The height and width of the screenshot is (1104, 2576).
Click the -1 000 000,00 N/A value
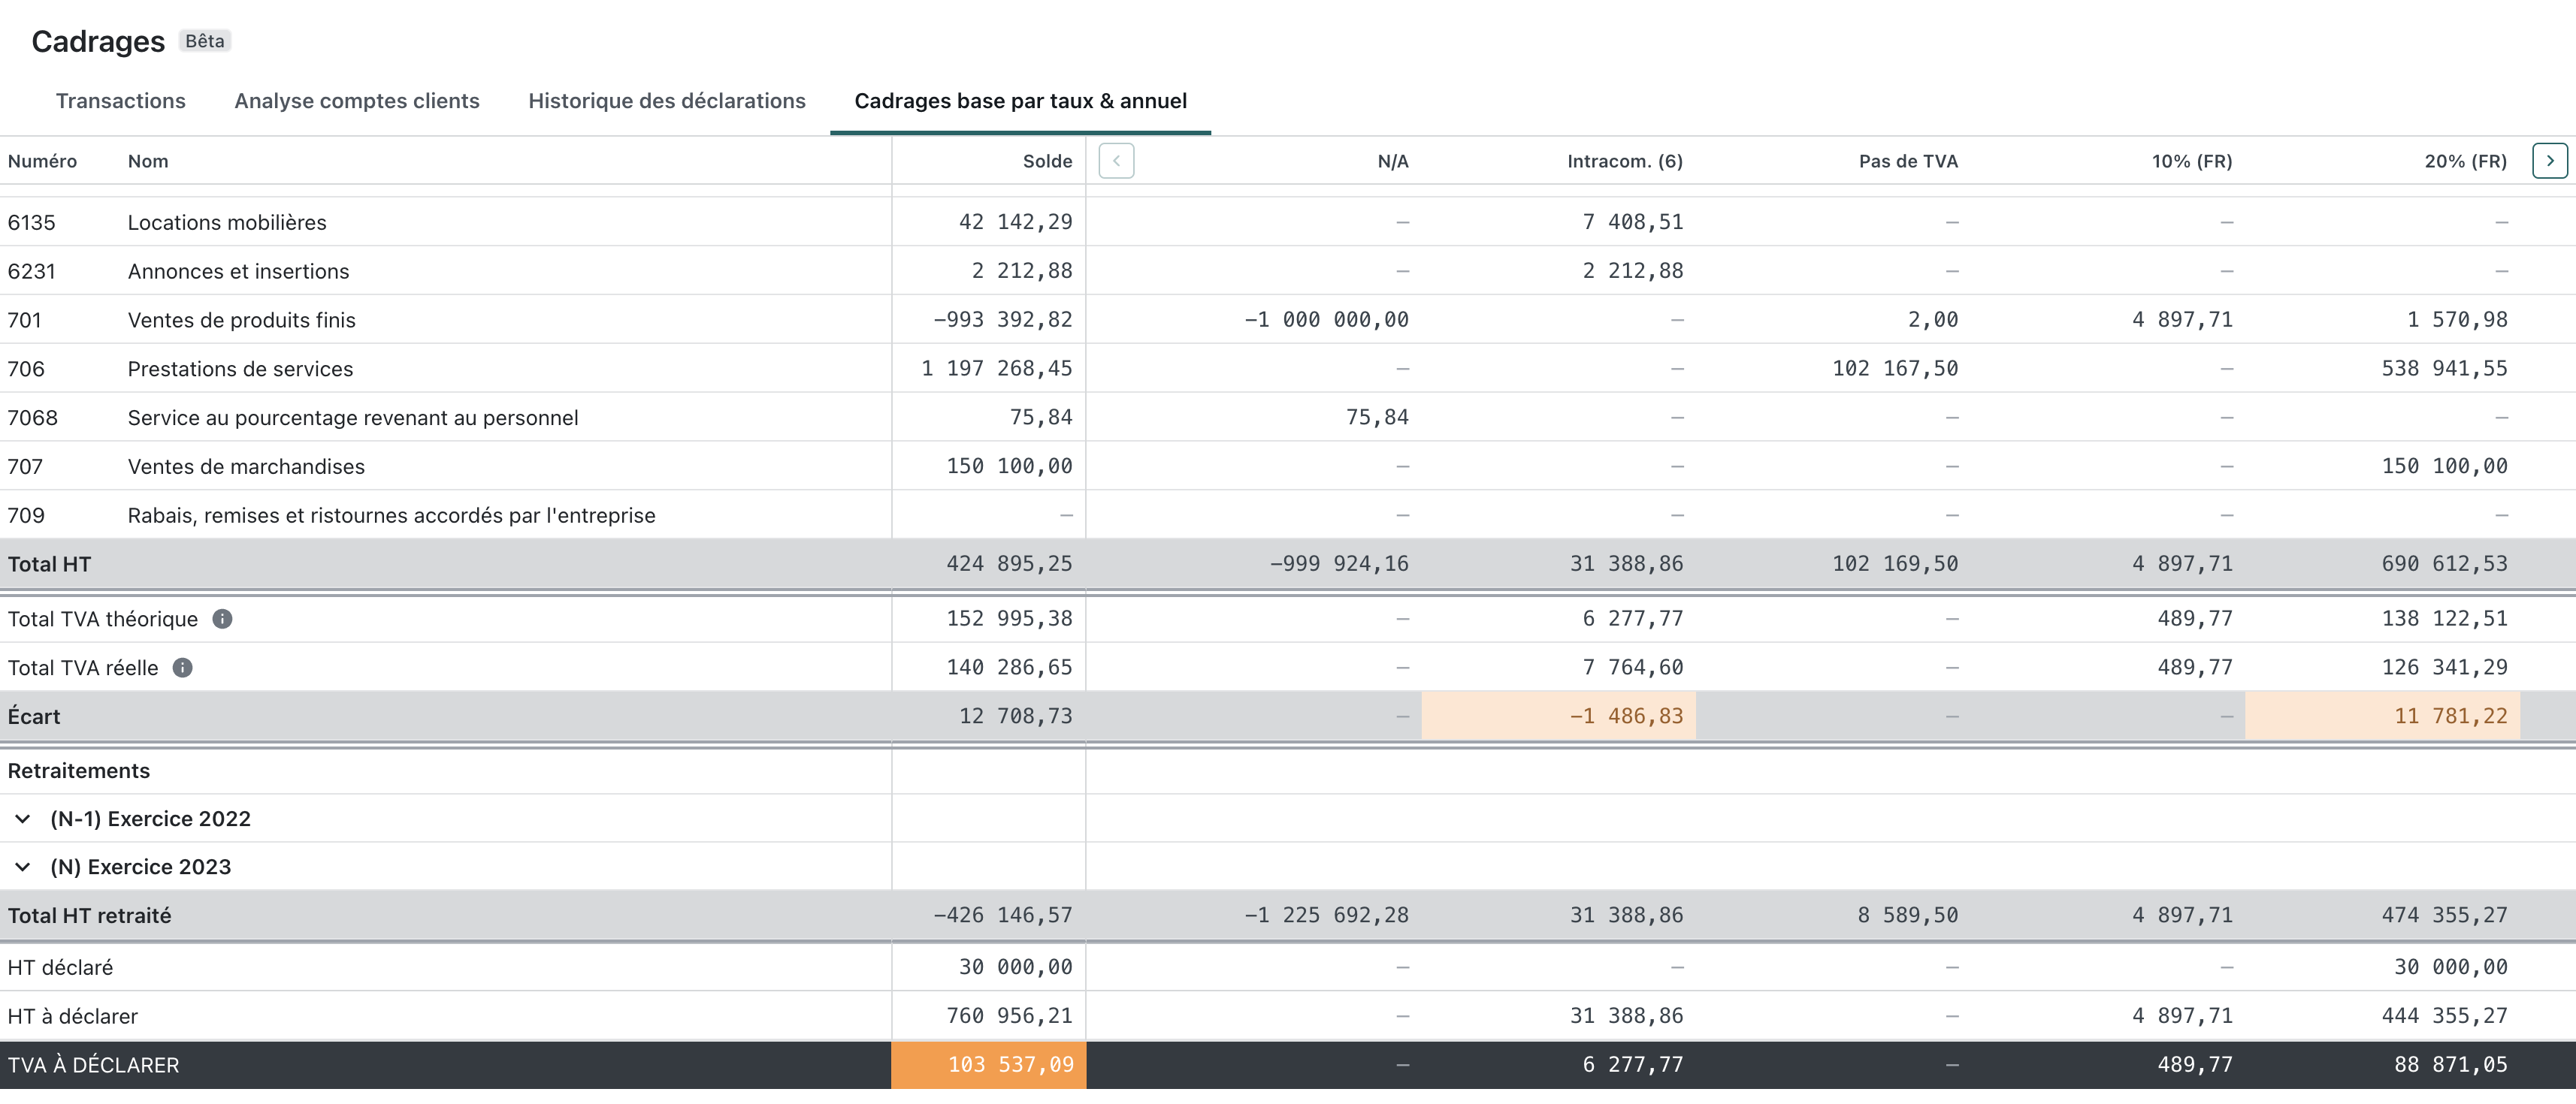click(1326, 320)
